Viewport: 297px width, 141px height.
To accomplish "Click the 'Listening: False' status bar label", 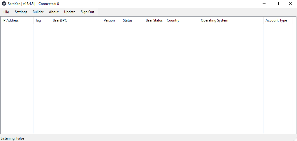I will point(13,138).
